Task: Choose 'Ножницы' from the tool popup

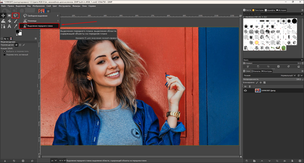Action: 41,21
